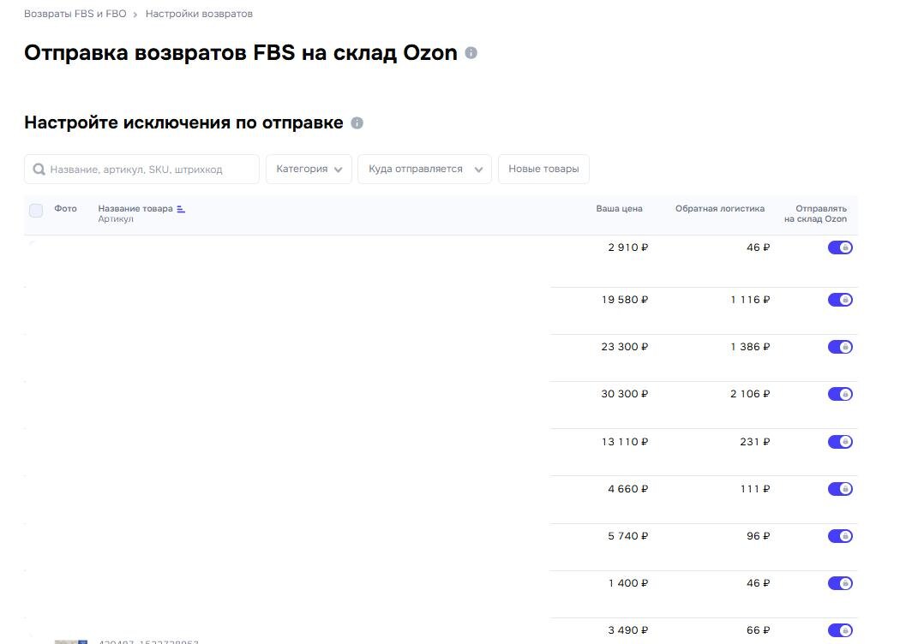Open info icon beside exceptions heading
Image resolution: width=900 pixels, height=644 pixels.
tap(357, 122)
